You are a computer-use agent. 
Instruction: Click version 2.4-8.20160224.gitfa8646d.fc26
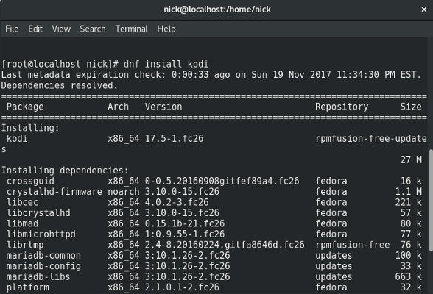(x=225, y=245)
